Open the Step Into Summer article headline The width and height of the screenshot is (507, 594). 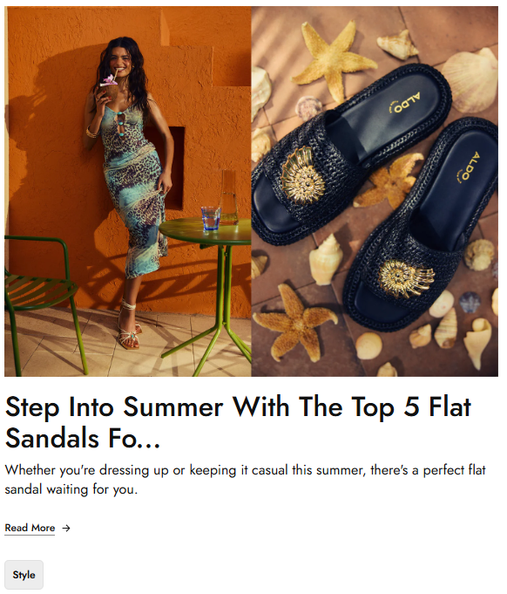(238, 422)
